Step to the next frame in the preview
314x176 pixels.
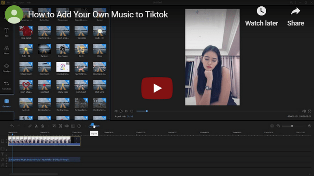(126, 111)
